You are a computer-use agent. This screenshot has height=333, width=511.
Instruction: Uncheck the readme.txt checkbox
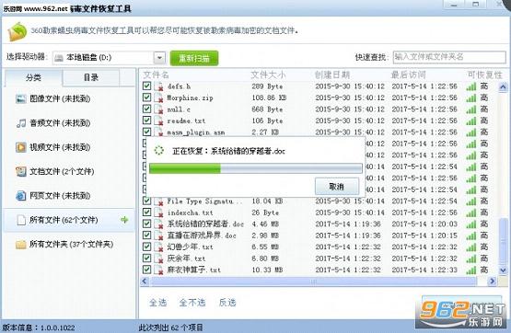[x=146, y=121]
